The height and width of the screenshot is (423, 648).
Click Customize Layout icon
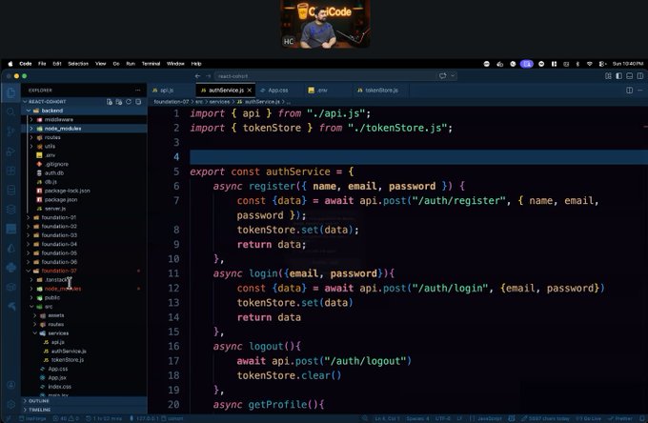click(608, 76)
